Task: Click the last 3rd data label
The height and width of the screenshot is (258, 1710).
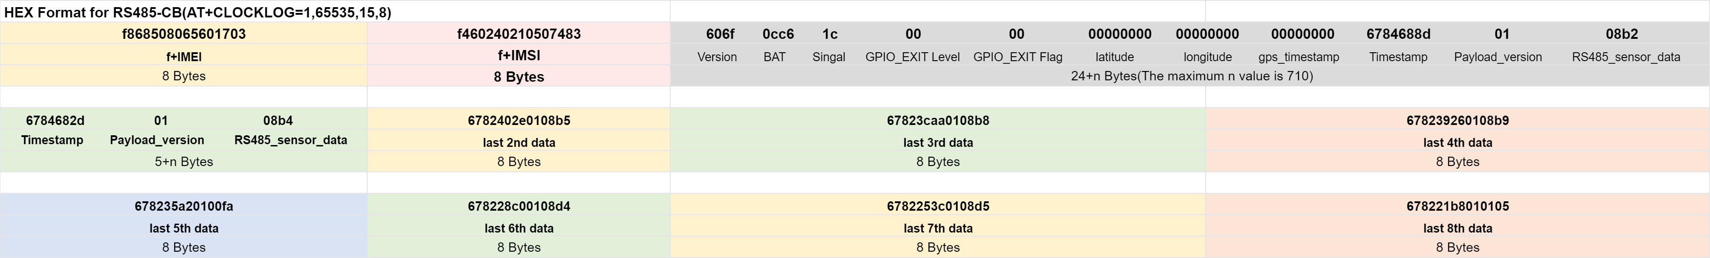Action: click(x=938, y=142)
